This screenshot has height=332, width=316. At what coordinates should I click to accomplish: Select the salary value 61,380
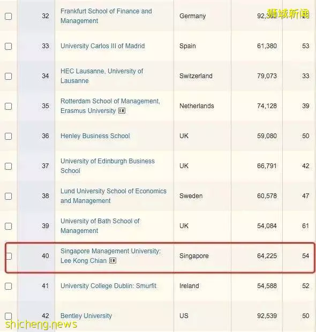pyautogui.click(x=267, y=46)
